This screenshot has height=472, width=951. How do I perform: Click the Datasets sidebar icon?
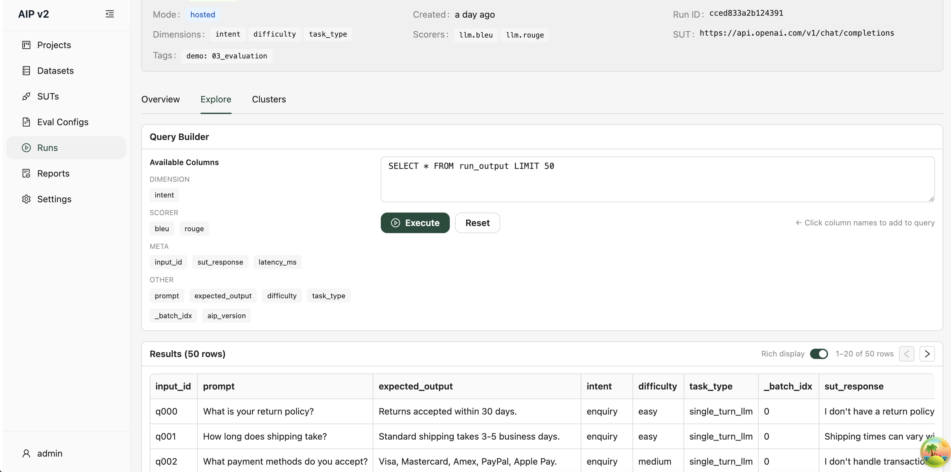[26, 71]
